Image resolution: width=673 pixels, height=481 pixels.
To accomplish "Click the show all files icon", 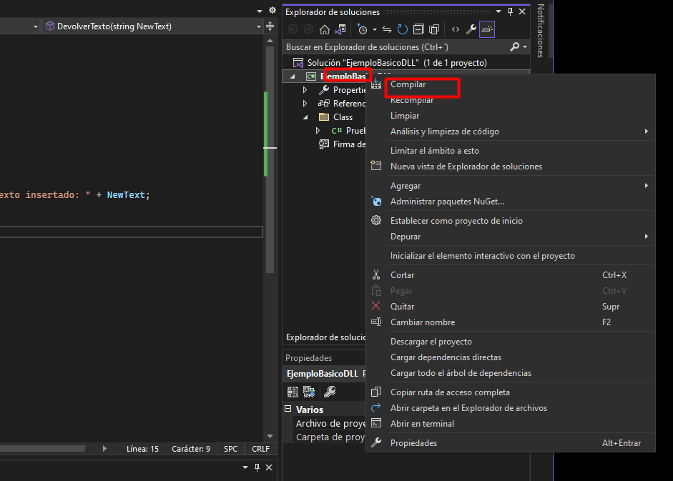I will pos(434,29).
